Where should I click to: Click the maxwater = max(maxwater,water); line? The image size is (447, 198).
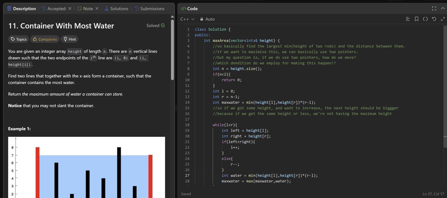(x=256, y=181)
